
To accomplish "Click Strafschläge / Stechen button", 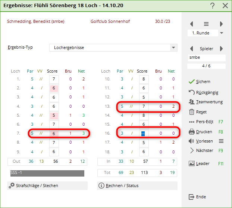I will [x=47, y=186].
